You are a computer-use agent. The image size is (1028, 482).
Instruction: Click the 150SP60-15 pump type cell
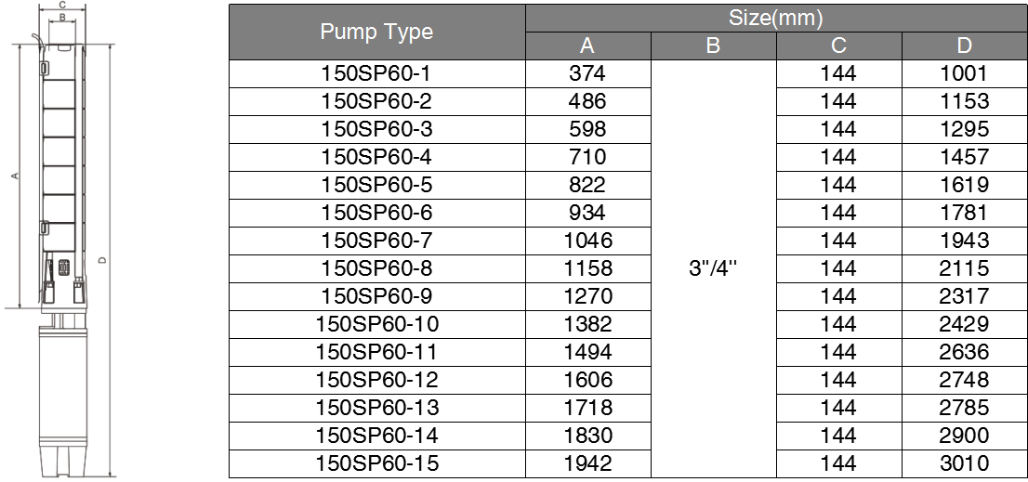pos(377,463)
